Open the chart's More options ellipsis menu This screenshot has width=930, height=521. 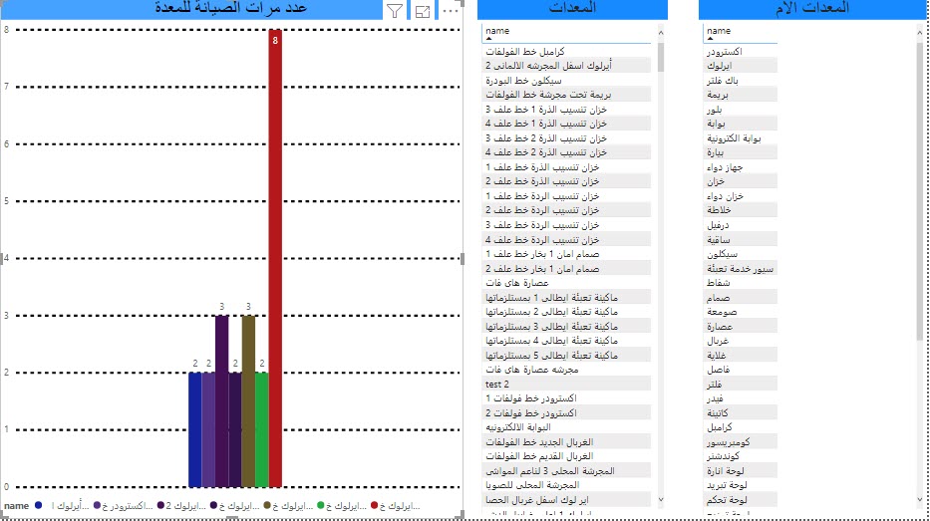point(450,11)
